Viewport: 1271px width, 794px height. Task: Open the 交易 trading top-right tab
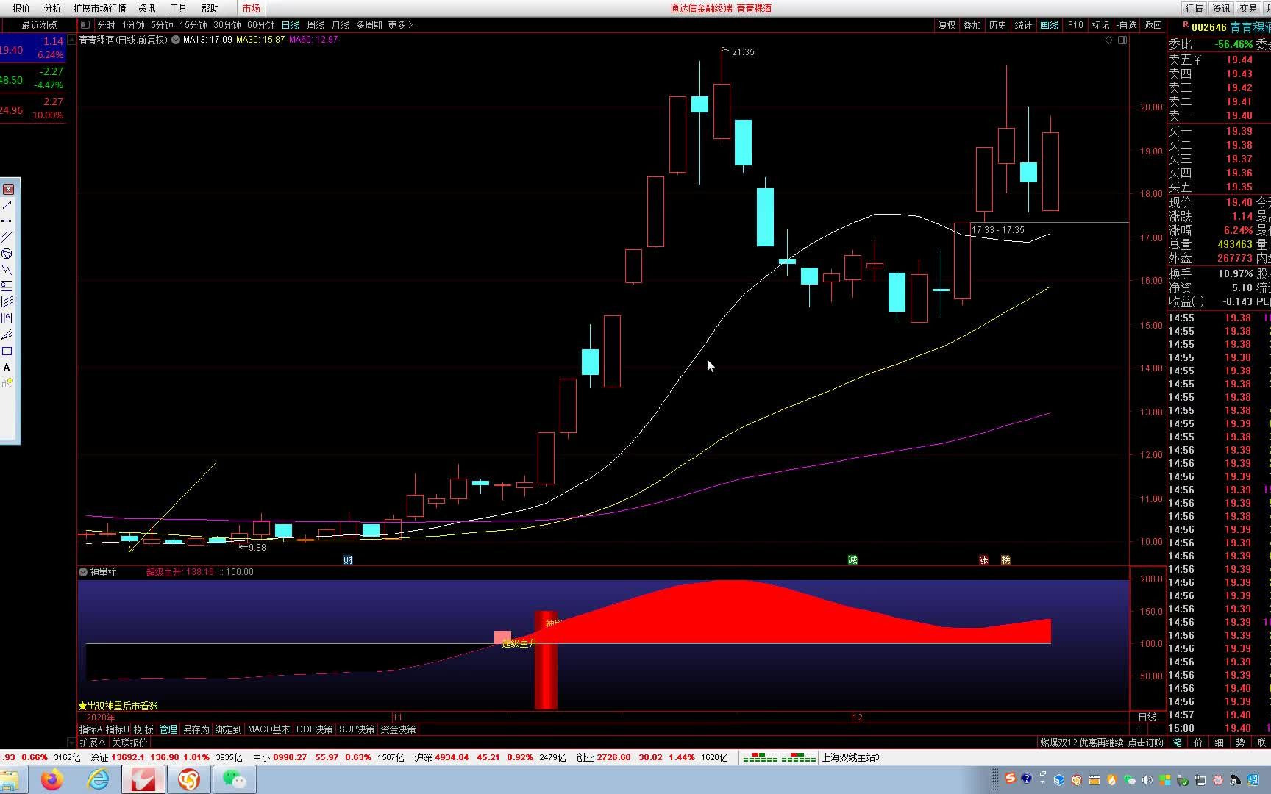tap(1248, 8)
